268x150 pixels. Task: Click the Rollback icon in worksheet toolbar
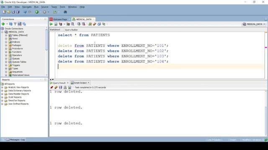[x=83, y=24]
